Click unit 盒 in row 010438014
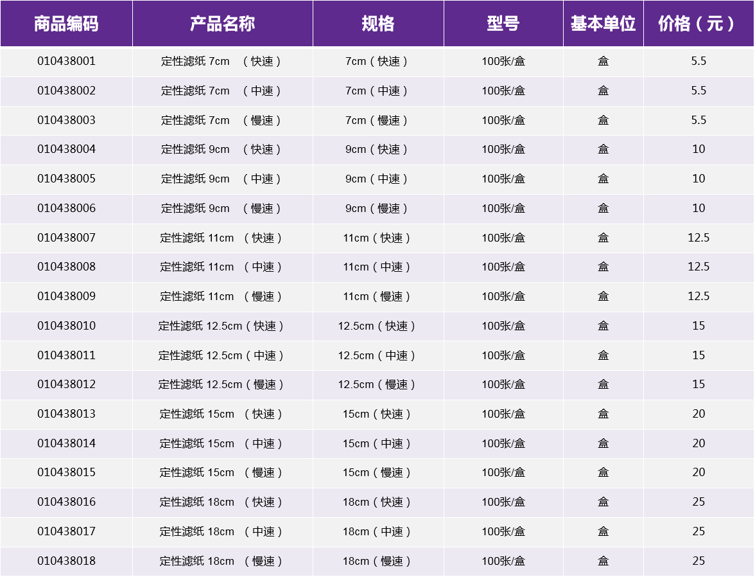The width and height of the screenshot is (755, 577). click(603, 443)
